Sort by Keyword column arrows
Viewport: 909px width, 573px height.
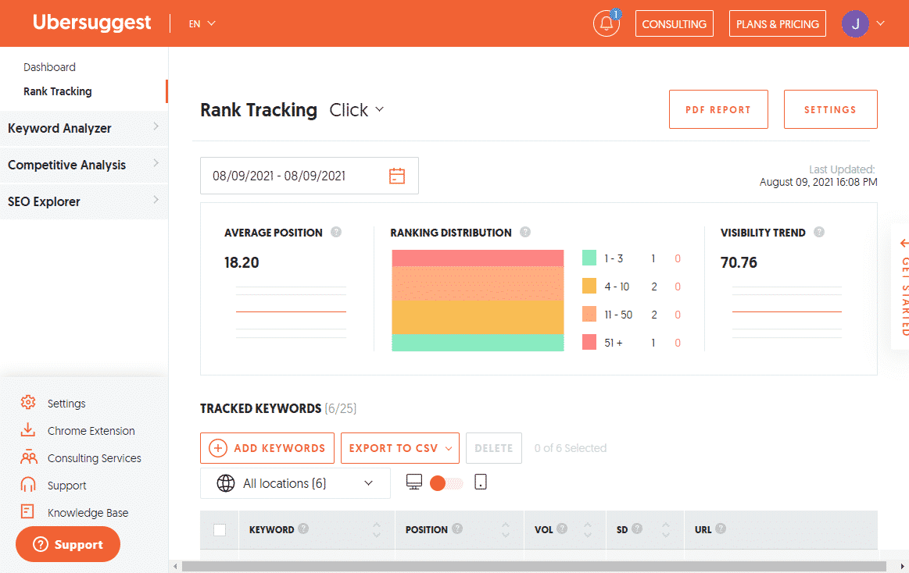pos(377,529)
